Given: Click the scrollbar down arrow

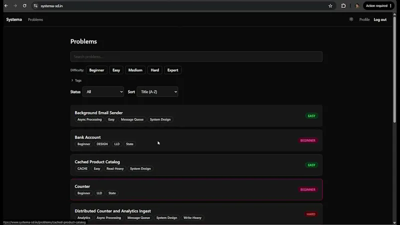Looking at the screenshot, I should 394,222.
